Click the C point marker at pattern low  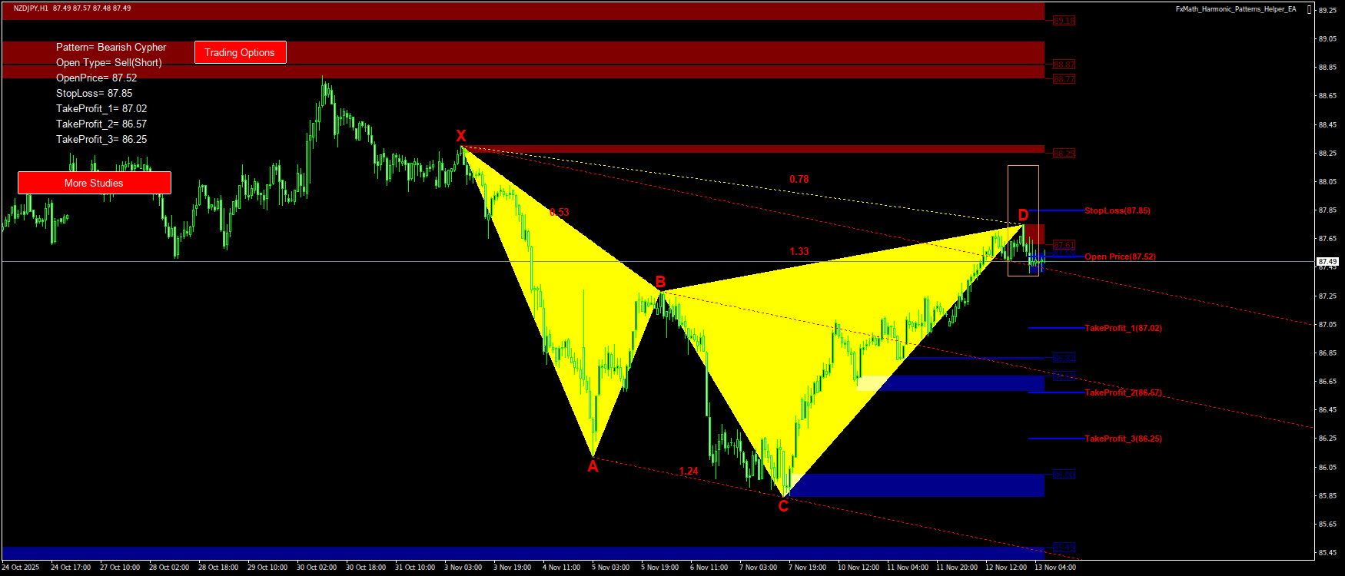783,506
